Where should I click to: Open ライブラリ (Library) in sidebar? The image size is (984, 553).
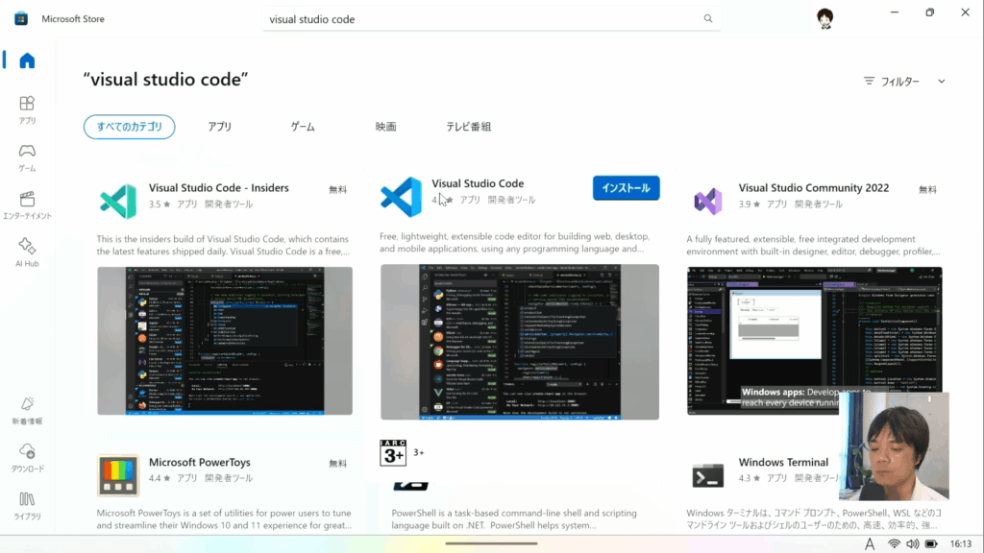(x=27, y=505)
